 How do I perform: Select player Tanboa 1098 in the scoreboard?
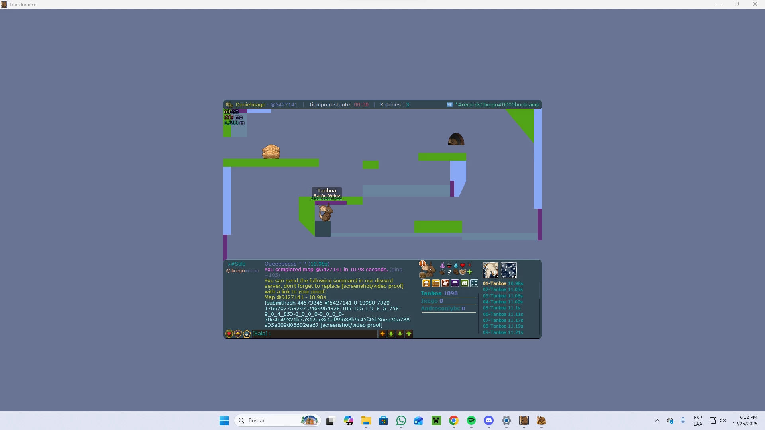coord(439,293)
